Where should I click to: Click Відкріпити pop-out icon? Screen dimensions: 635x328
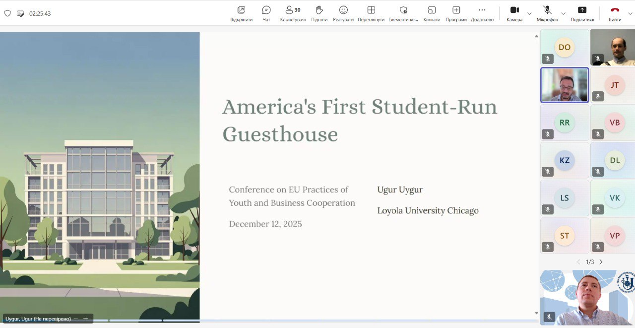(241, 10)
